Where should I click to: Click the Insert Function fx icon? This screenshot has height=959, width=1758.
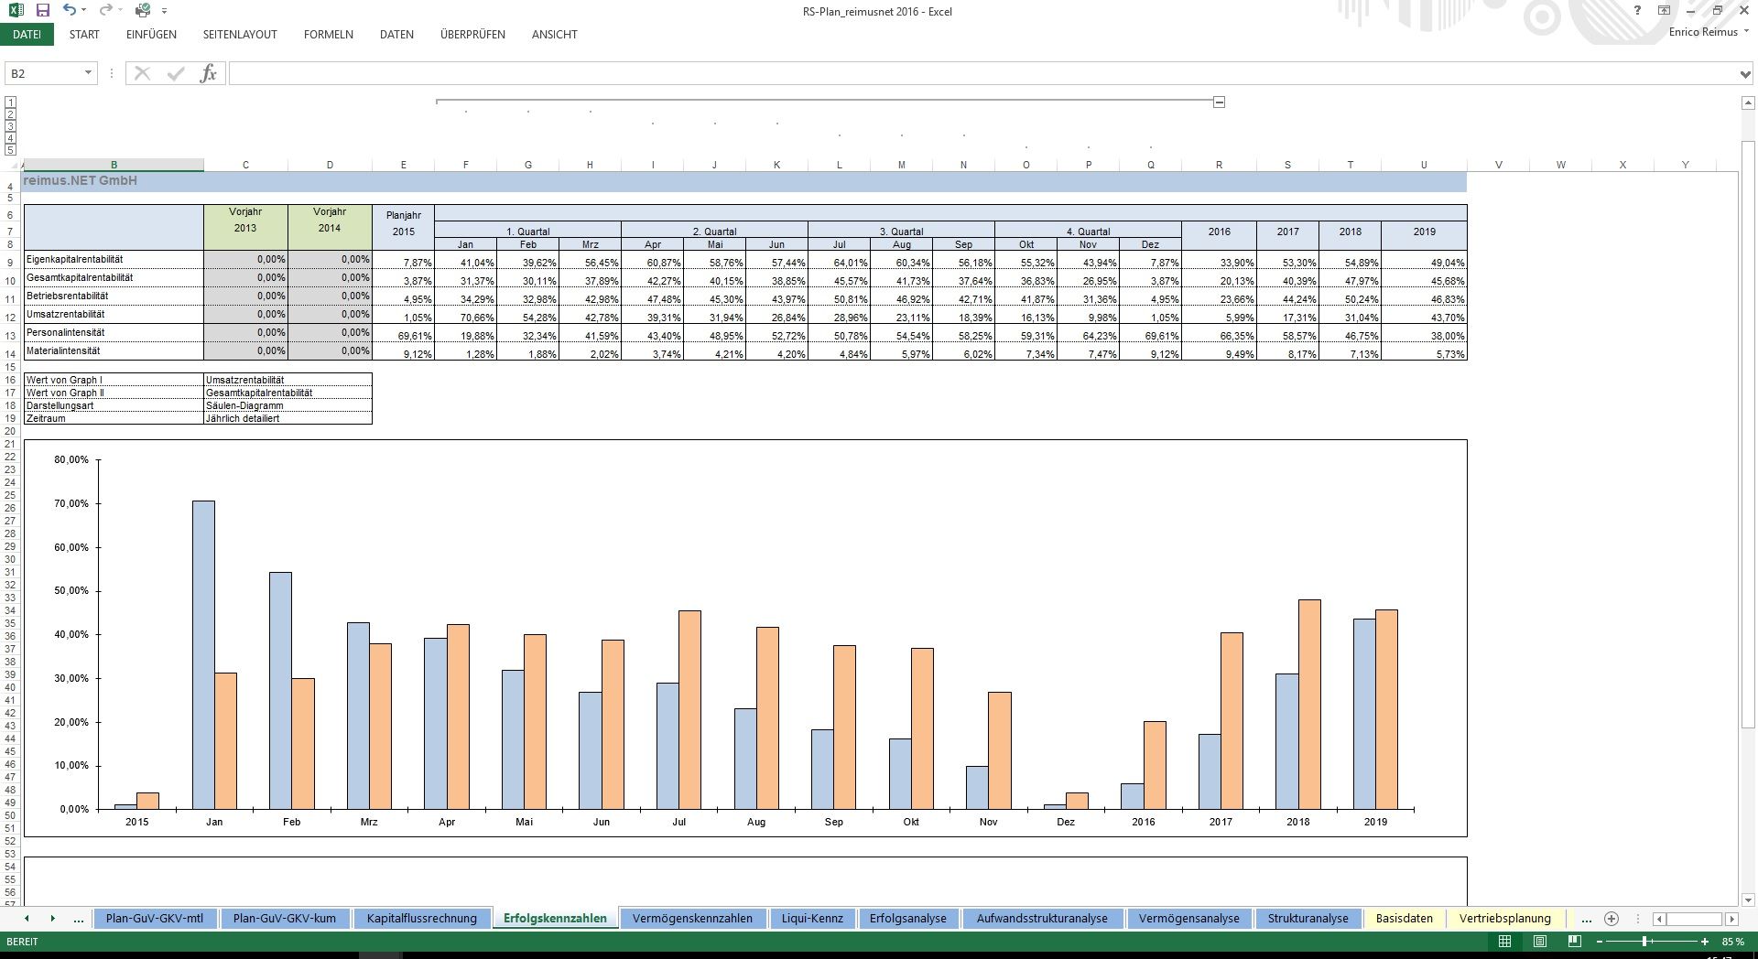208,73
